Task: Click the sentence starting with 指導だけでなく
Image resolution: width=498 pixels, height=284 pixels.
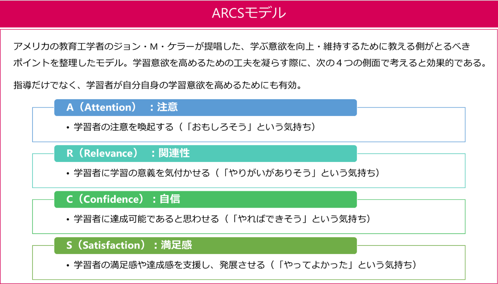Action: coord(157,85)
